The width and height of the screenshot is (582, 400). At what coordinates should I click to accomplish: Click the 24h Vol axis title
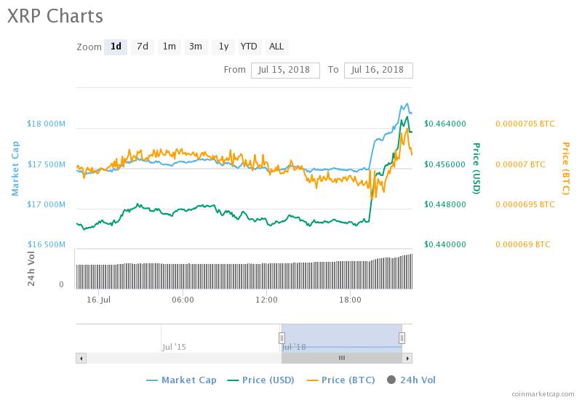[x=31, y=268]
